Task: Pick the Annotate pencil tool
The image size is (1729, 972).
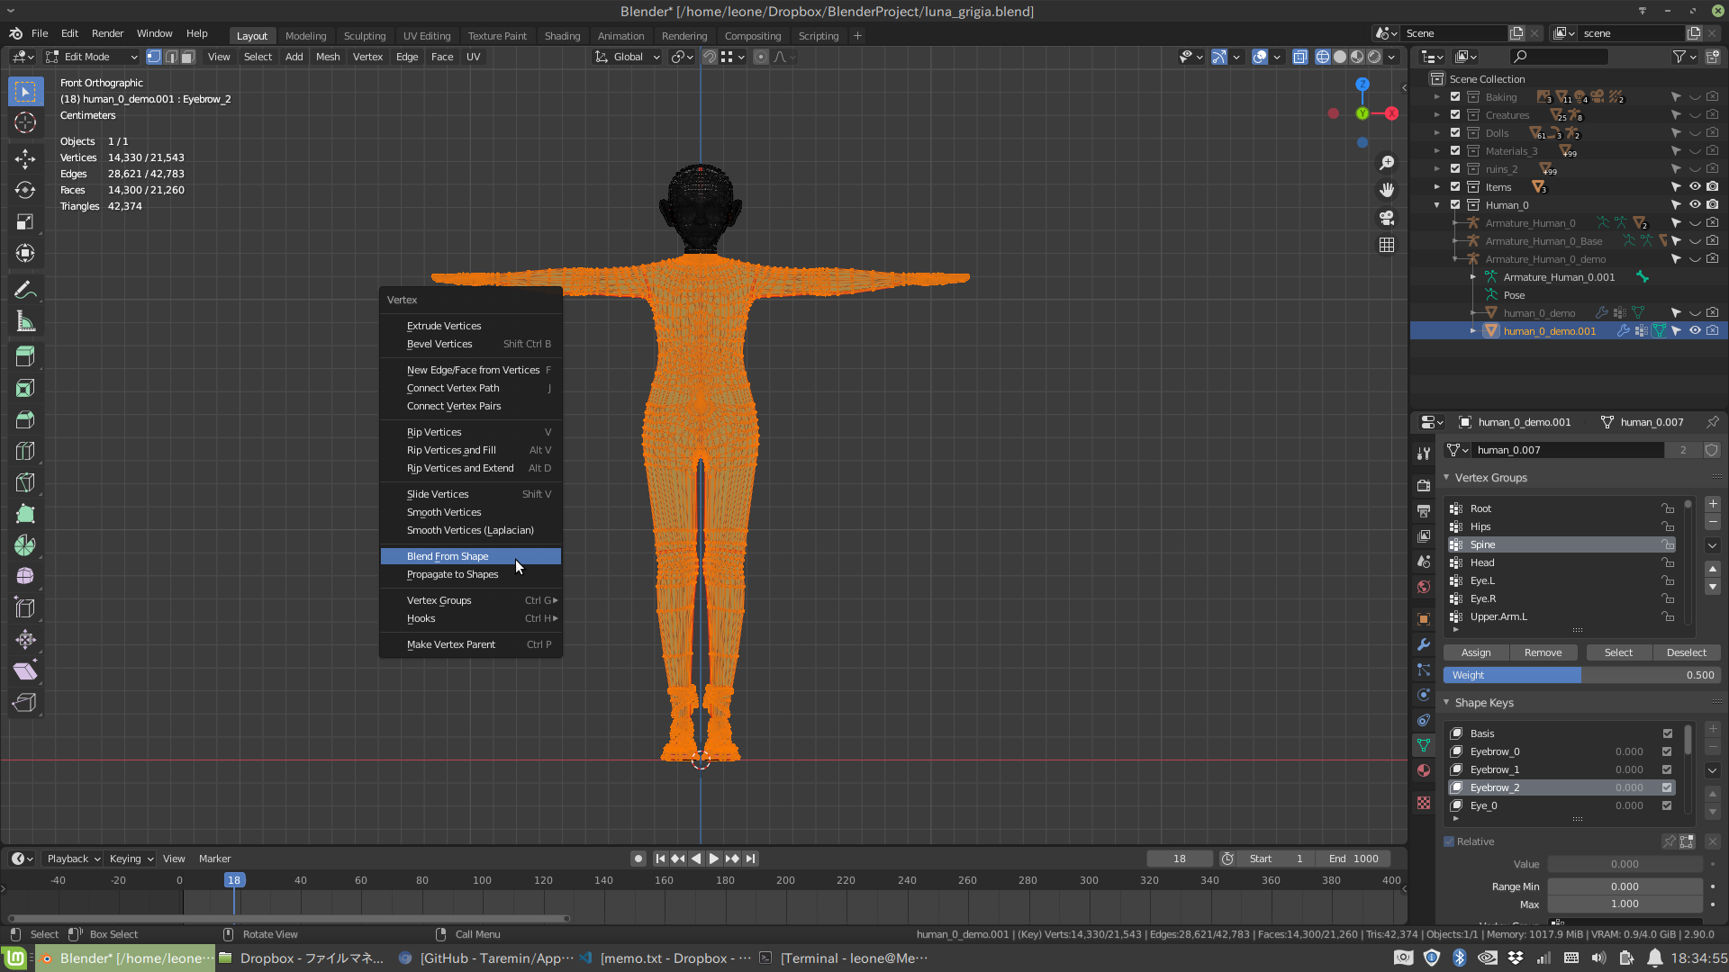Action: (25, 290)
